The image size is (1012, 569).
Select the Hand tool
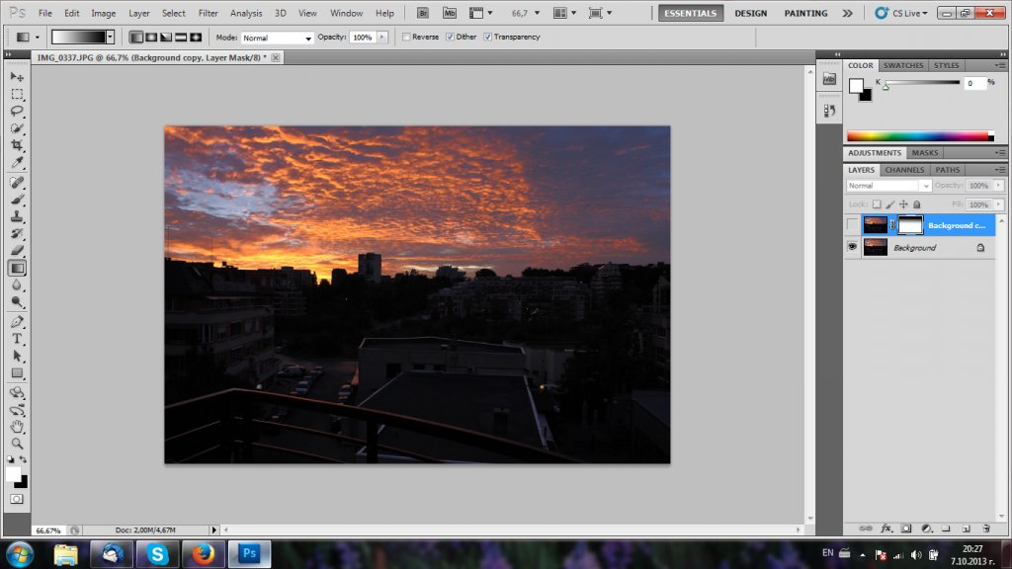tap(17, 427)
